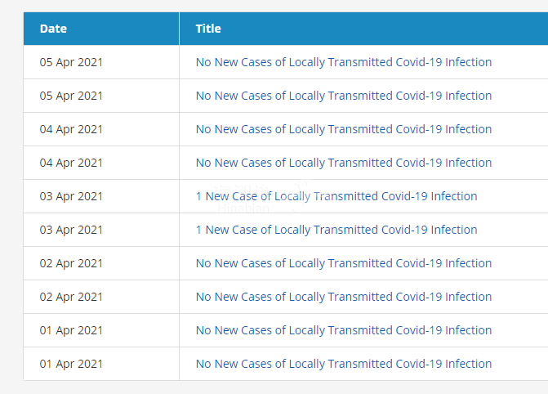Select the second 05 Apr 2021 date cell
548x394 pixels.
[72, 96]
